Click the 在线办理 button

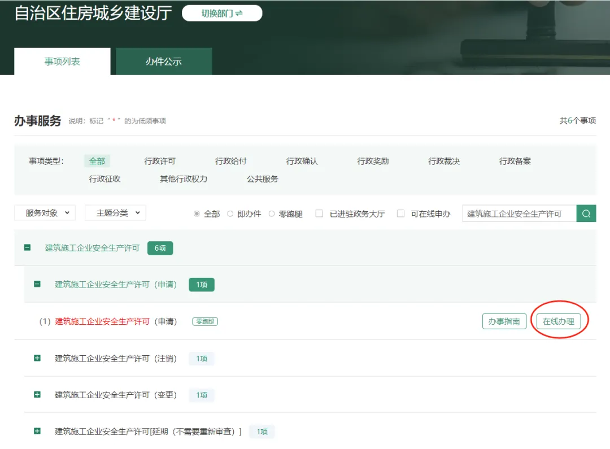pyautogui.click(x=558, y=321)
